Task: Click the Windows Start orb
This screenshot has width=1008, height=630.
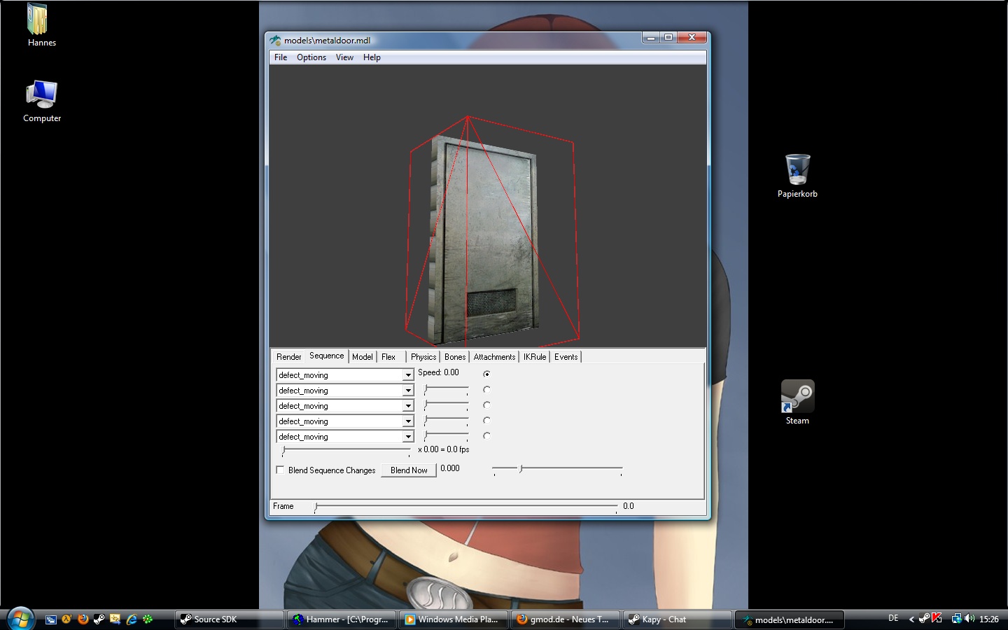Action: tap(20, 618)
